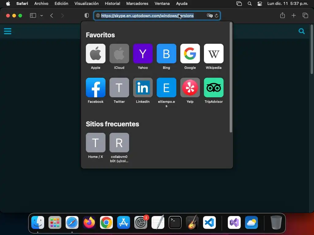The height and width of the screenshot is (235, 314).
Task: Open the page hamburger menu
Action: click(8, 31)
